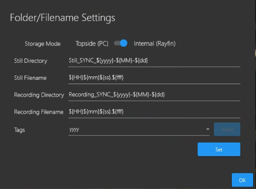Click the Folder/Filename Settings heading
The width and height of the screenshot is (256, 189).
[62, 18]
